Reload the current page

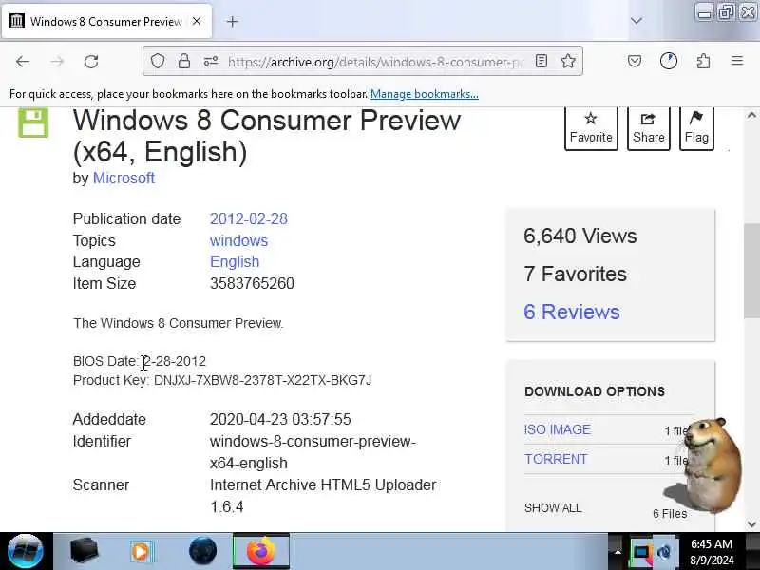(x=91, y=62)
